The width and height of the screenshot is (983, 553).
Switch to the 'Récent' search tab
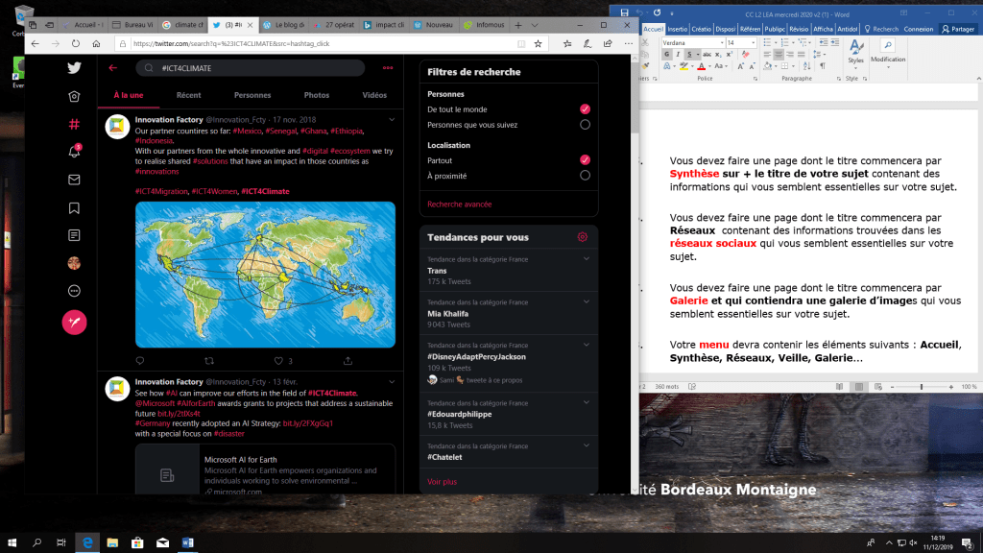click(x=188, y=95)
